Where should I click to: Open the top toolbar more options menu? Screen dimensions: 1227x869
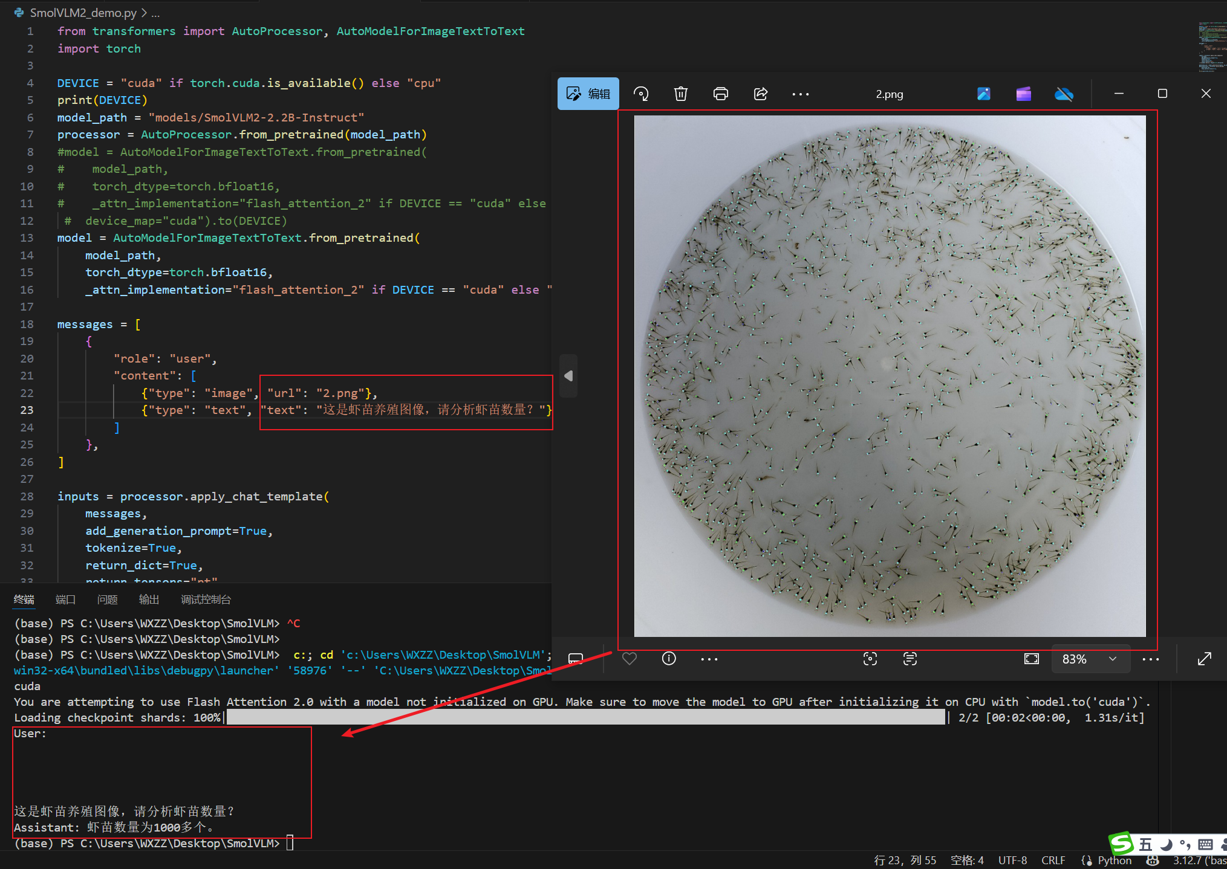[800, 94]
